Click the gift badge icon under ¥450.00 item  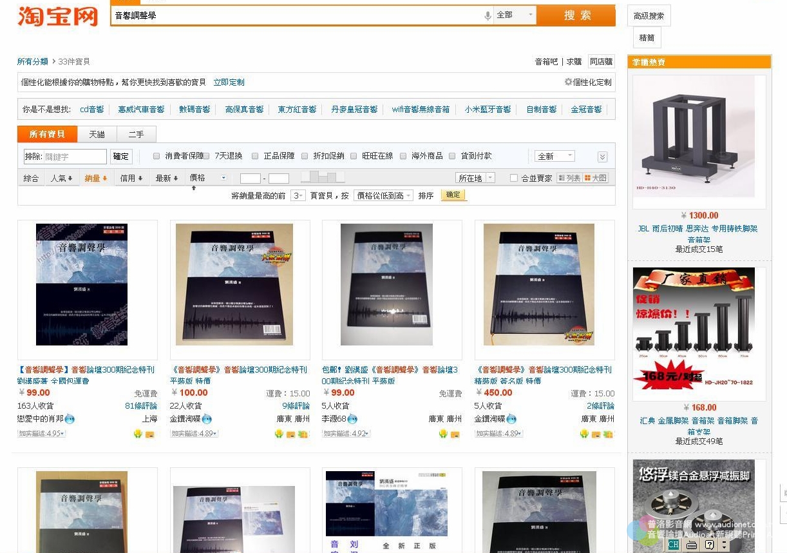[608, 434]
